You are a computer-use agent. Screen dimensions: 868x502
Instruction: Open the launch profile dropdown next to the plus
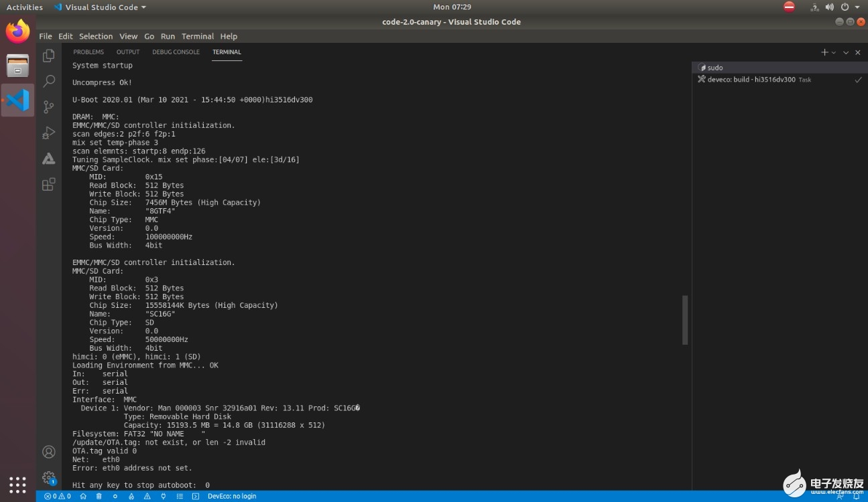pyautogui.click(x=834, y=52)
